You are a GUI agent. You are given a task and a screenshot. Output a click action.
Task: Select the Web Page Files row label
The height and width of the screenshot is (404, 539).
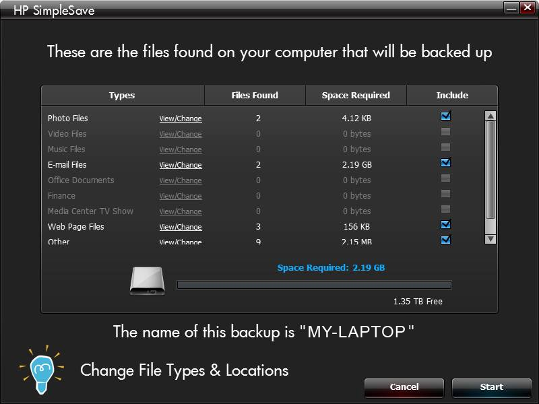pos(76,227)
